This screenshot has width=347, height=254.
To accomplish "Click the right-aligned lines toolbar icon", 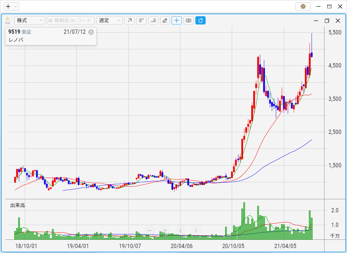I will click(153, 20).
